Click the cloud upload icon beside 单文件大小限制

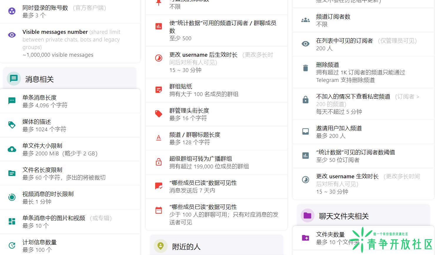pos(12,149)
